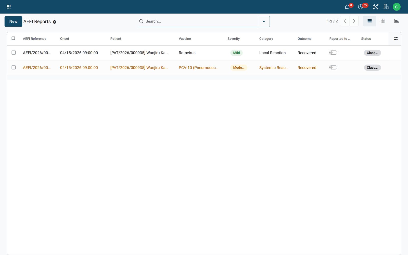Viewport: 408px width, 255px height.
Task: Sort by Reported to column header
Action: point(340,39)
